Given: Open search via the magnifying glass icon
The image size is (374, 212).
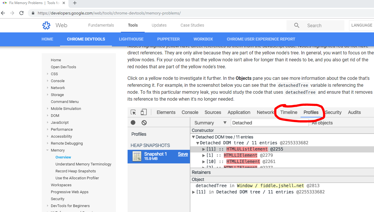Looking at the screenshot, I should tap(296, 25).
